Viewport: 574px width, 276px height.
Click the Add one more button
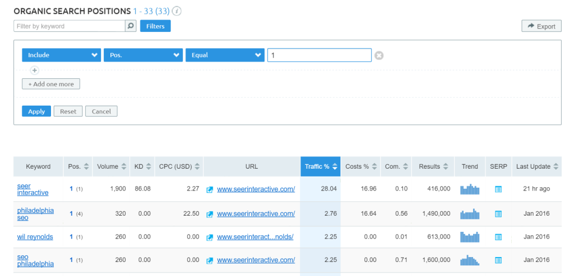(x=51, y=84)
